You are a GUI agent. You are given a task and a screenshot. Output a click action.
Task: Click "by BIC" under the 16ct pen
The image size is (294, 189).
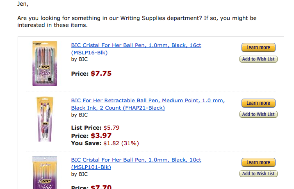(80, 59)
